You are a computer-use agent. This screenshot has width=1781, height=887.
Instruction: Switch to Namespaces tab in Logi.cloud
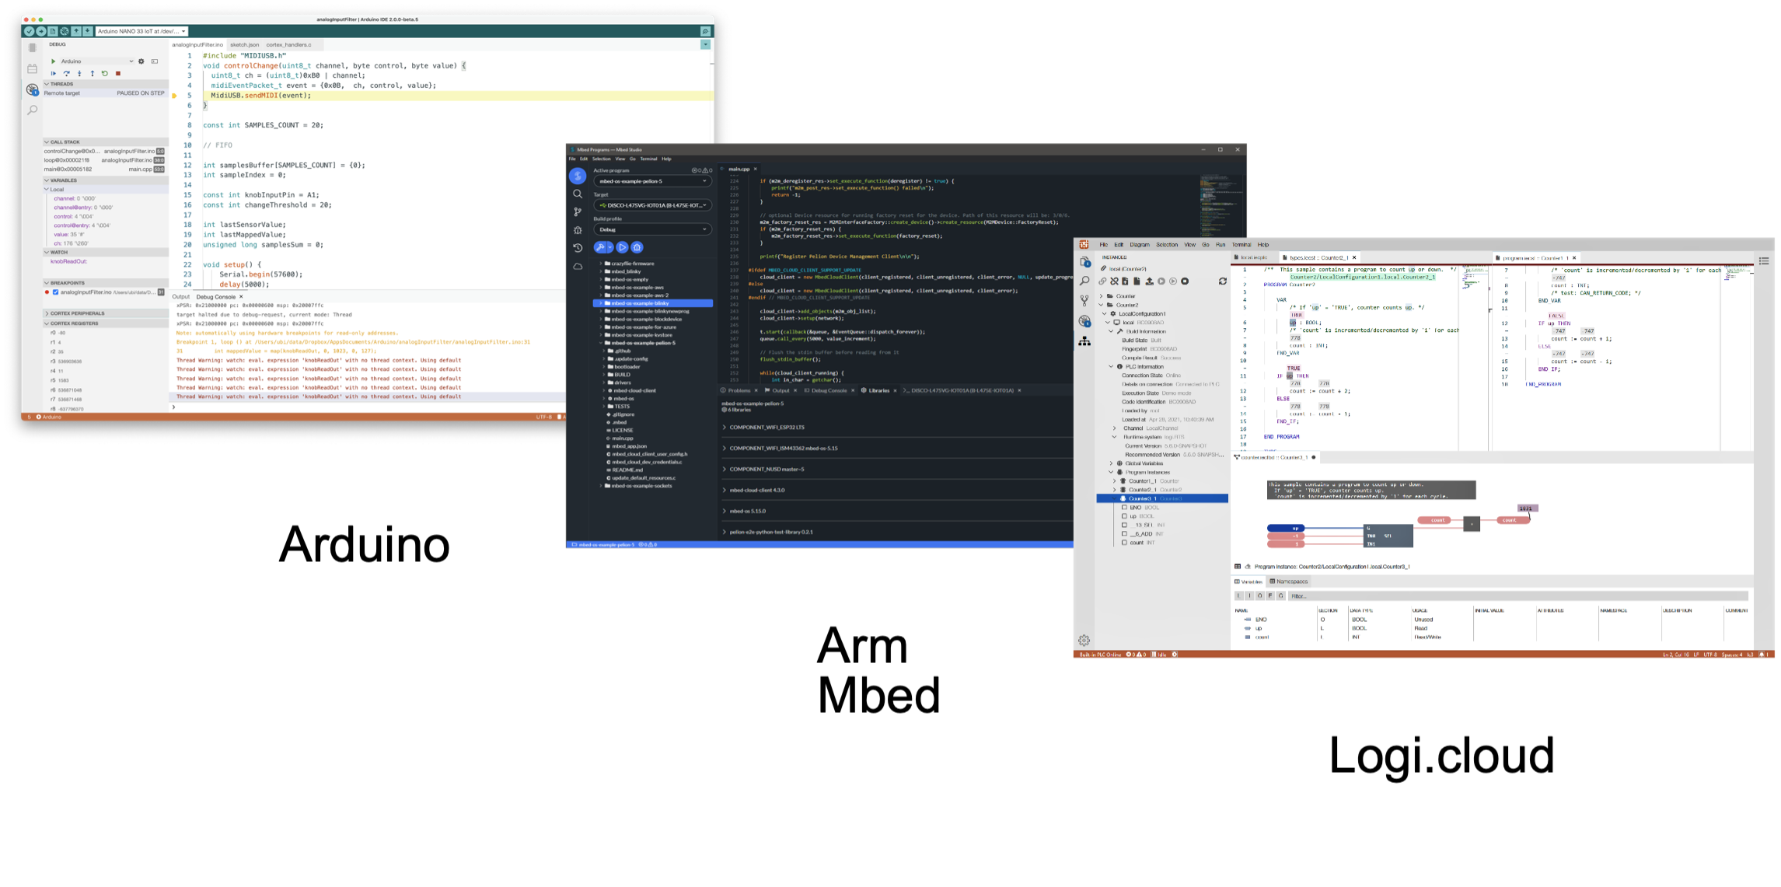click(x=1289, y=581)
